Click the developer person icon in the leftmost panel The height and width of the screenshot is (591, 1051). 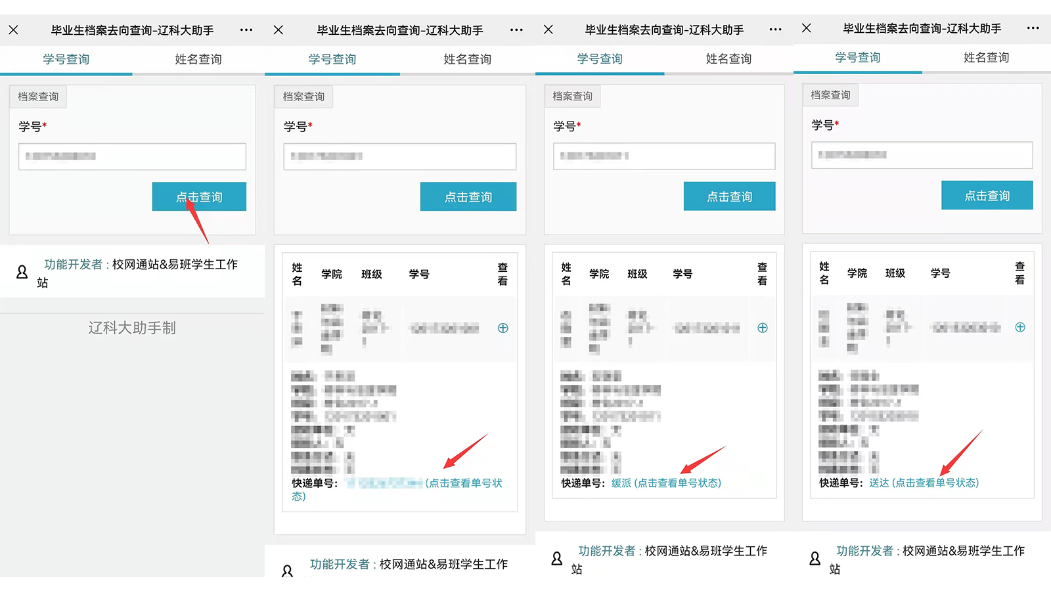pyautogui.click(x=22, y=272)
